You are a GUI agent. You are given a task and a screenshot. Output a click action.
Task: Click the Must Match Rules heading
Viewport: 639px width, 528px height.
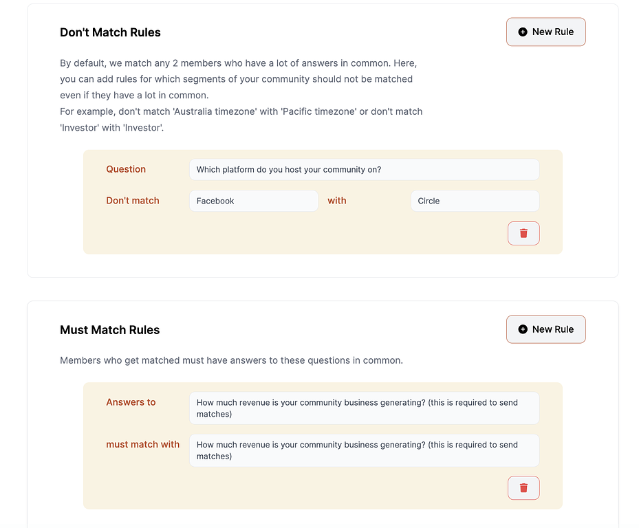(x=109, y=329)
